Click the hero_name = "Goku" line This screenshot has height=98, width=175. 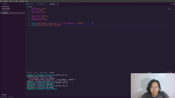point(39,9)
